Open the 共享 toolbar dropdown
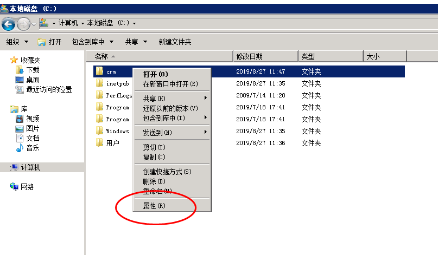 [x=136, y=42]
